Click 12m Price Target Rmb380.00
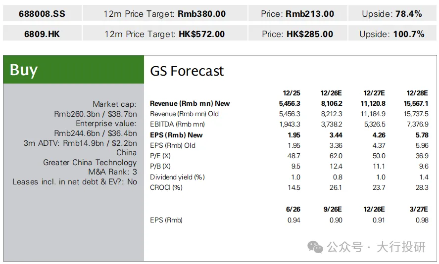Screen dimensions: 439x264 click(x=165, y=13)
